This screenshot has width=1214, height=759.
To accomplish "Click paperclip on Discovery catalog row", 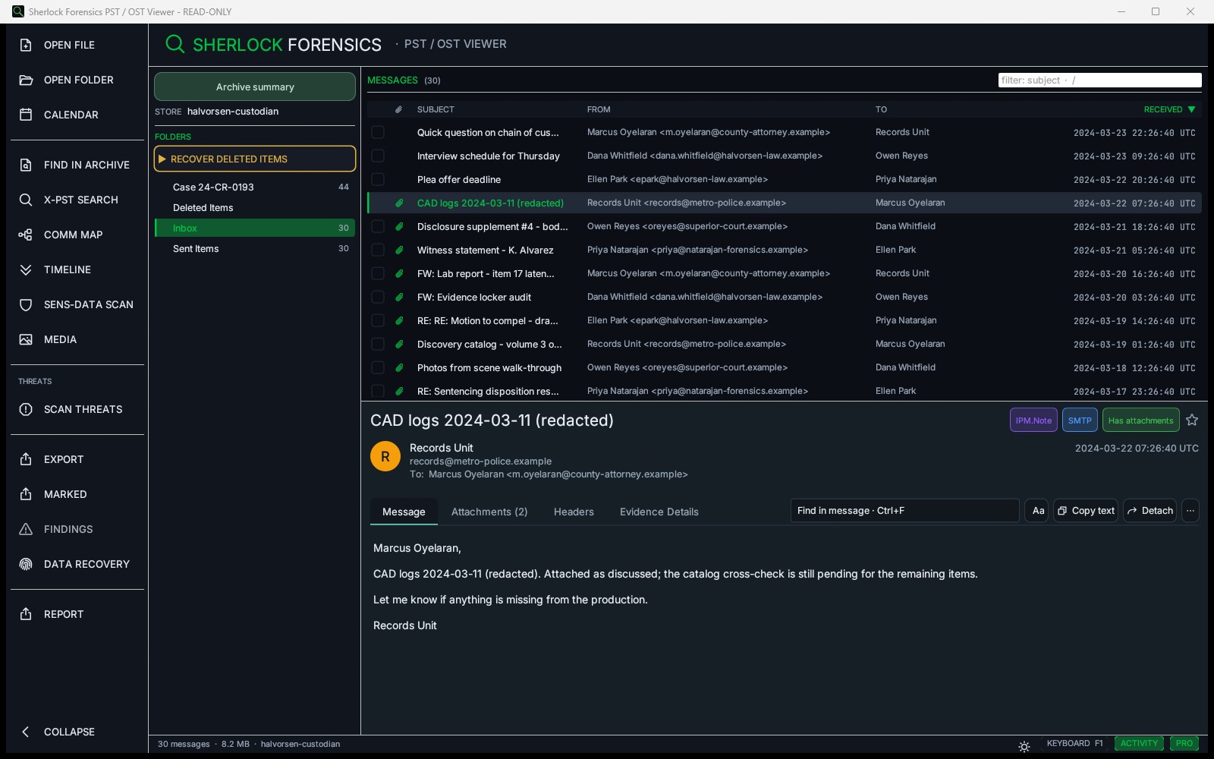I will [399, 344].
